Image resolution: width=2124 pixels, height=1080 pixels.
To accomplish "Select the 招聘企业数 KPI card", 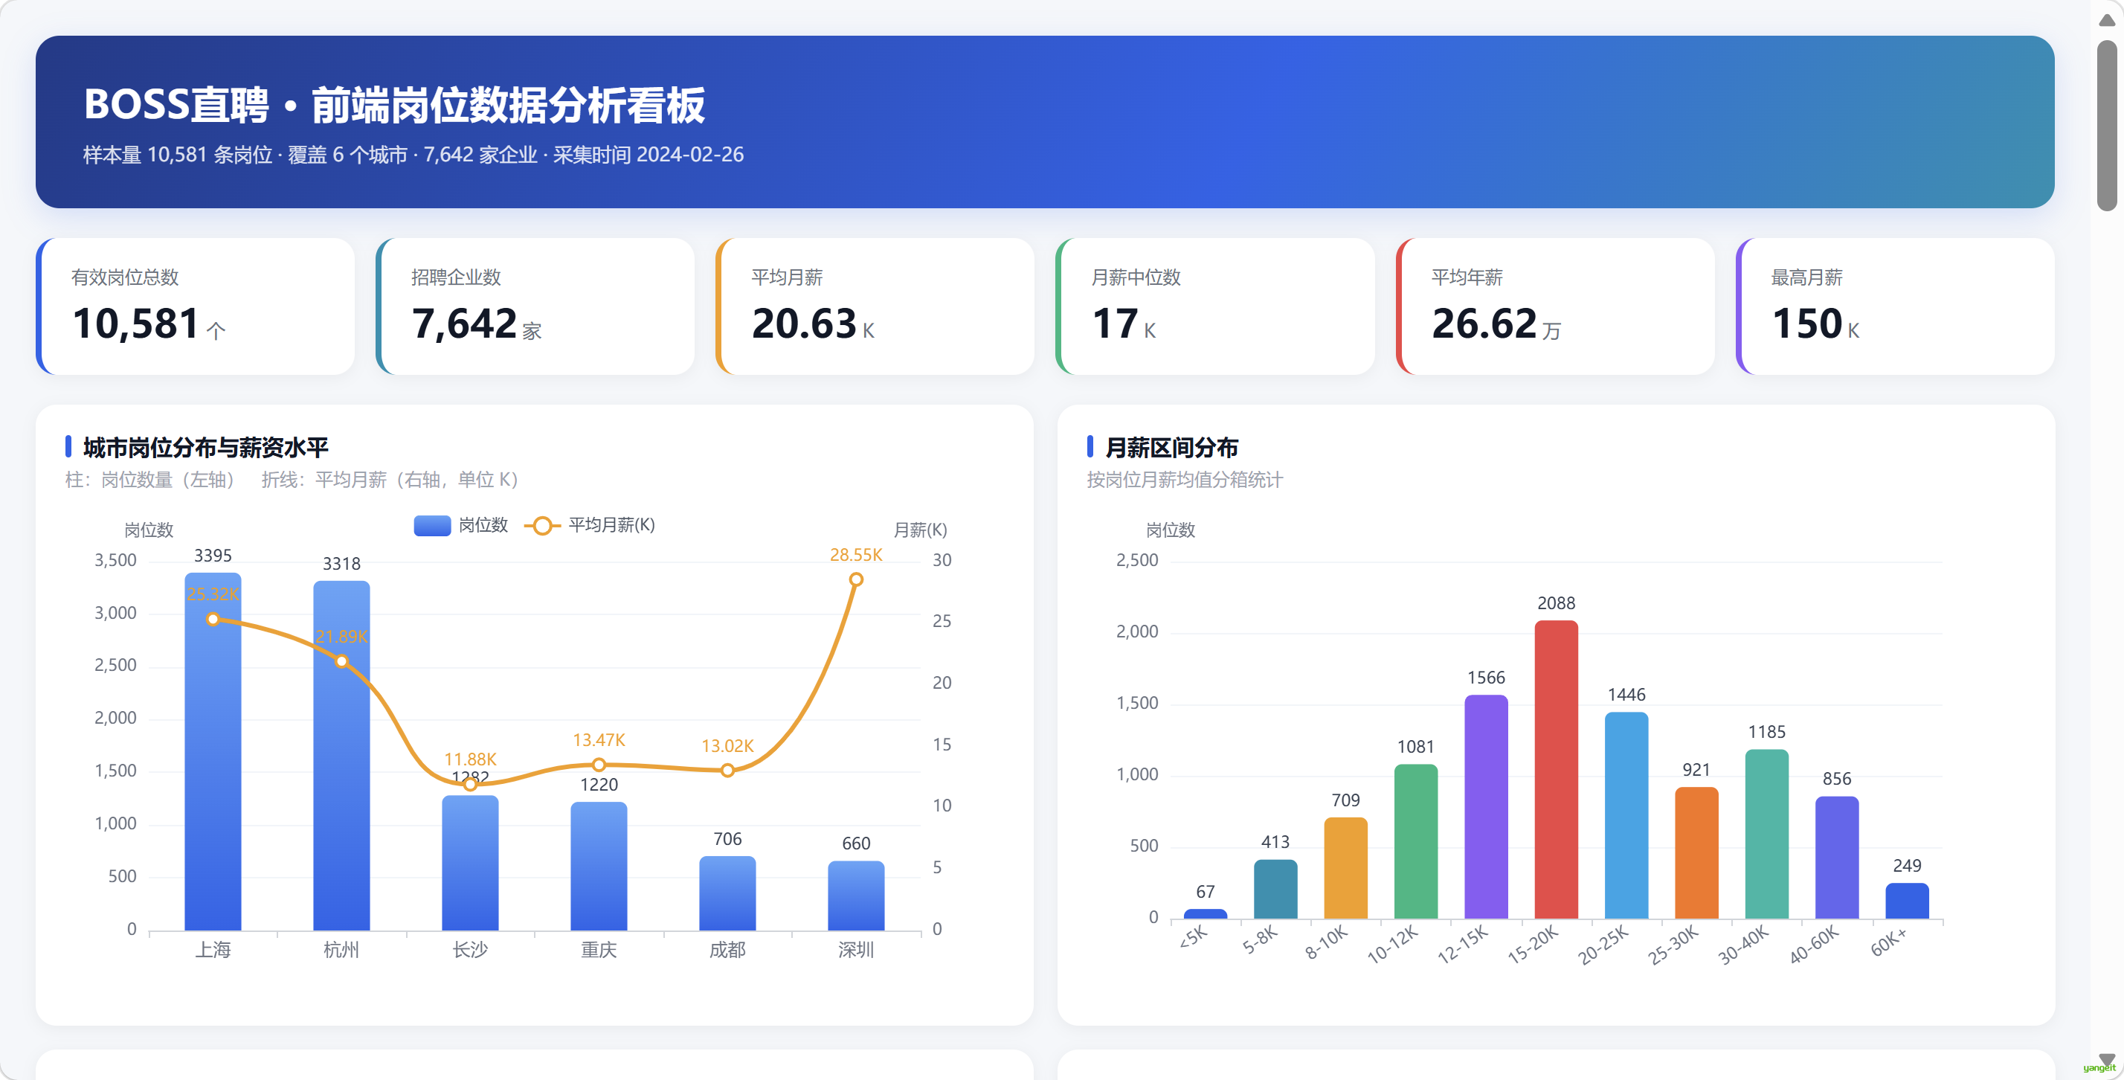I will point(535,306).
